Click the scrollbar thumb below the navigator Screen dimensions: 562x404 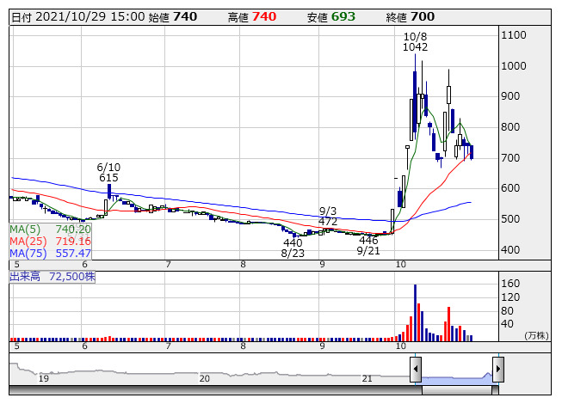point(457,391)
